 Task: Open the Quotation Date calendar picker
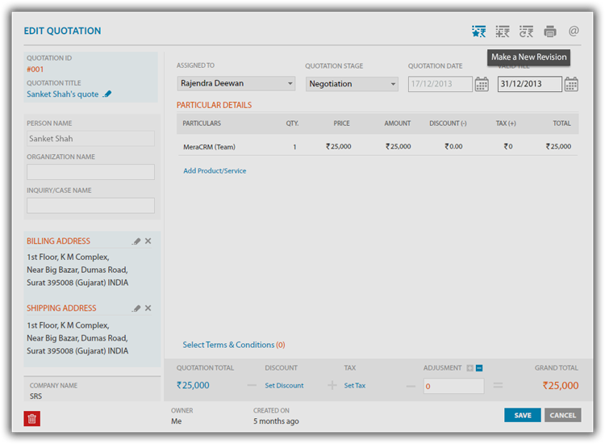point(482,84)
